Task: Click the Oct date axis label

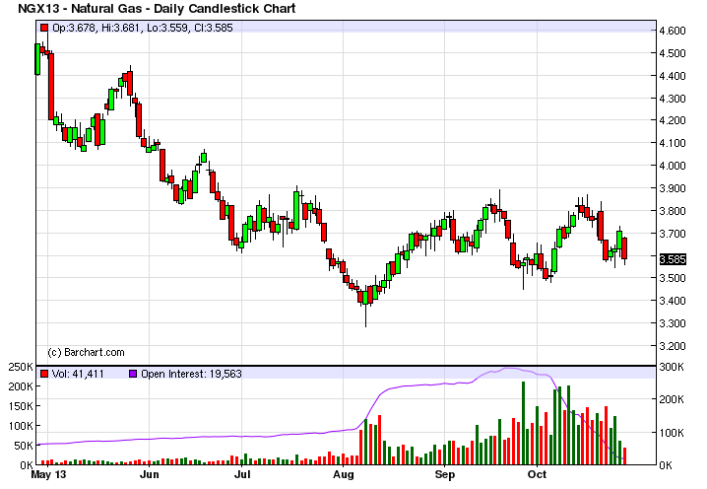Action: tap(537, 474)
